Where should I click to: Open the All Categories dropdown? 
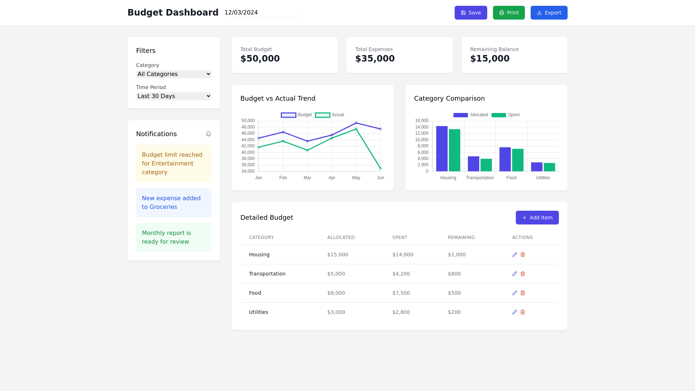click(x=174, y=74)
